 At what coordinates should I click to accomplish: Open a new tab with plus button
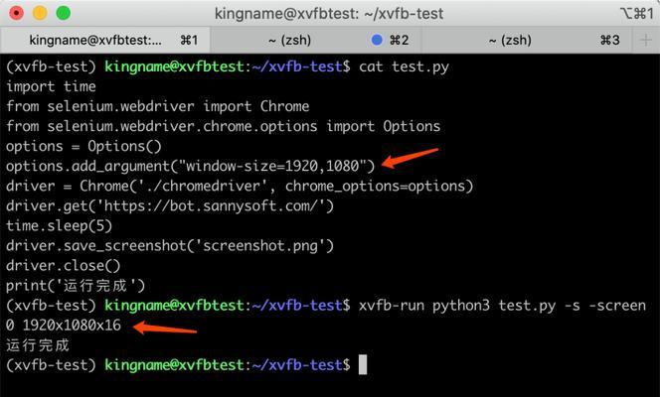click(x=646, y=41)
